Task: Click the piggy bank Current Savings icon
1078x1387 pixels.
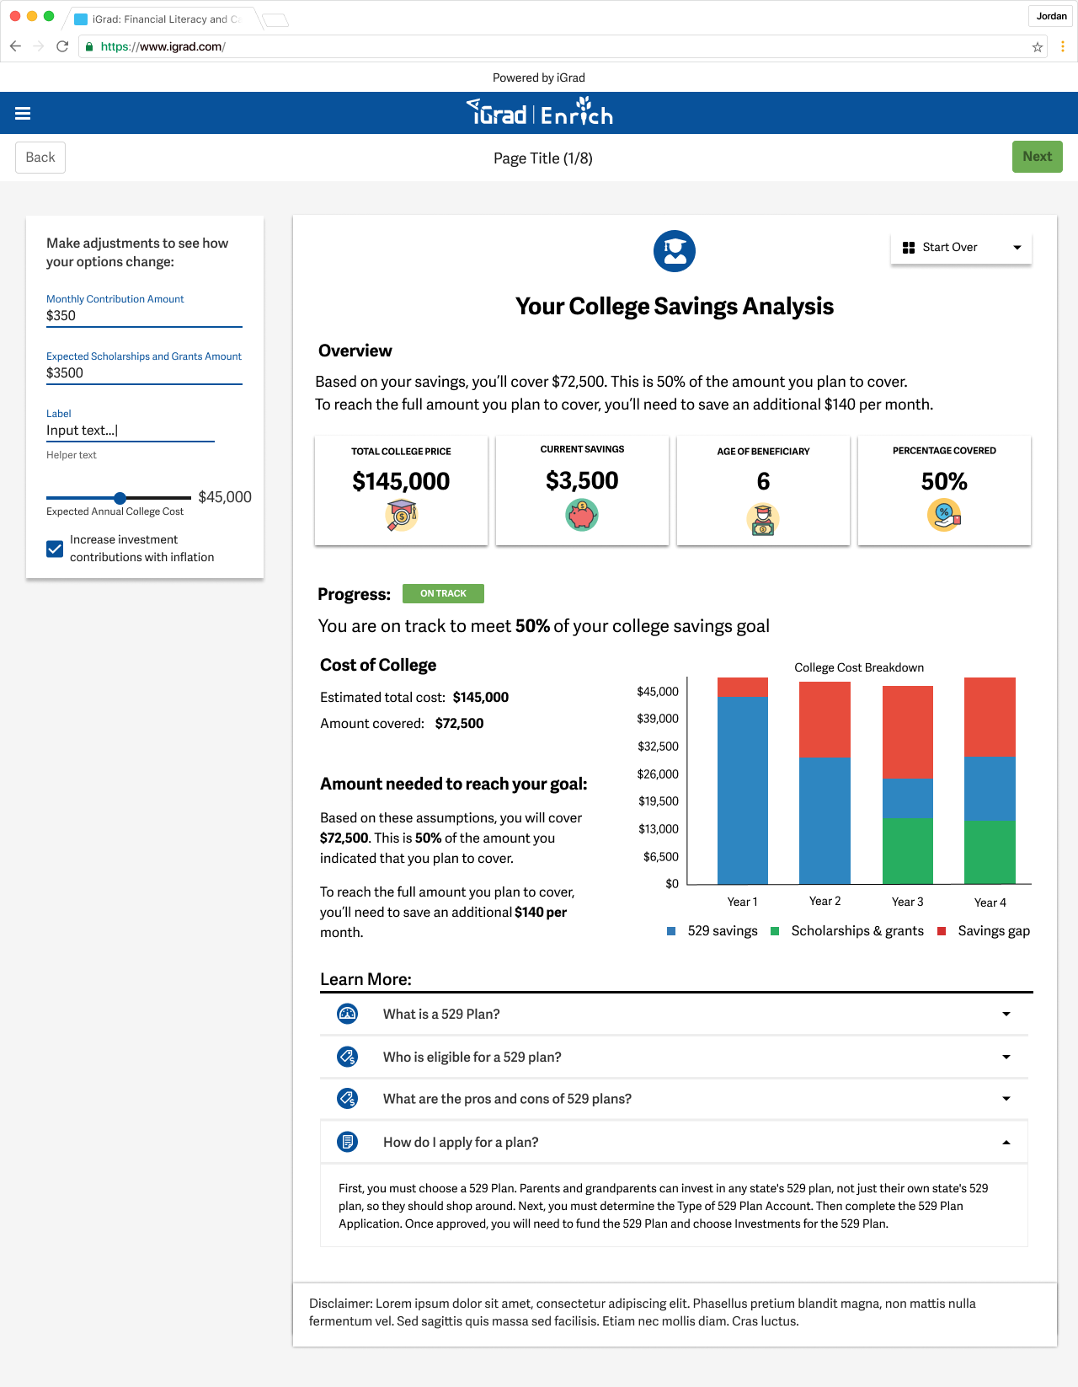Action: (x=582, y=514)
